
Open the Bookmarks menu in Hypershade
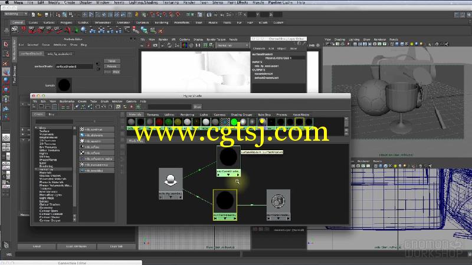click(x=67, y=101)
